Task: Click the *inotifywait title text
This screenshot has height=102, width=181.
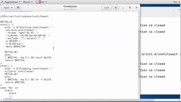Action: tap(70, 7)
